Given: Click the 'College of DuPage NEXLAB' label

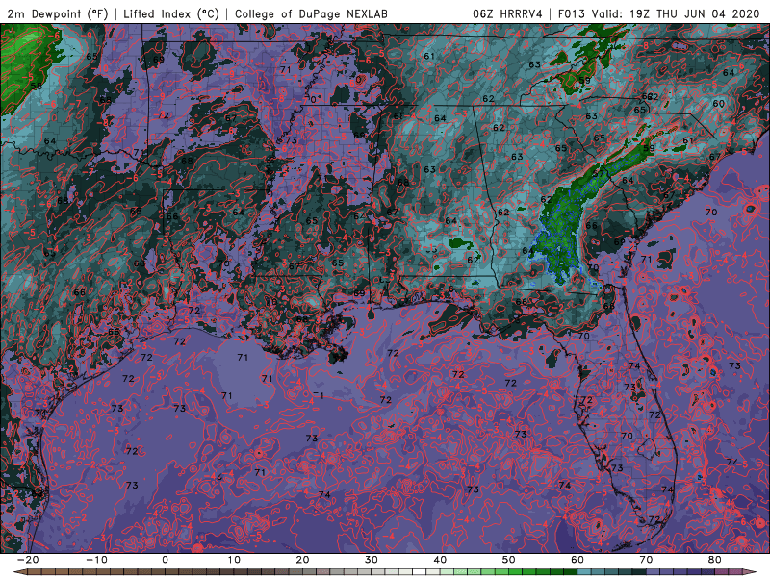Looking at the screenshot, I should 311,13.
